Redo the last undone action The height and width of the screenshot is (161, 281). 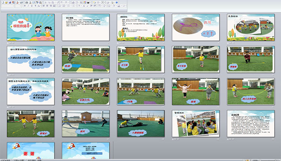pos(66,2)
